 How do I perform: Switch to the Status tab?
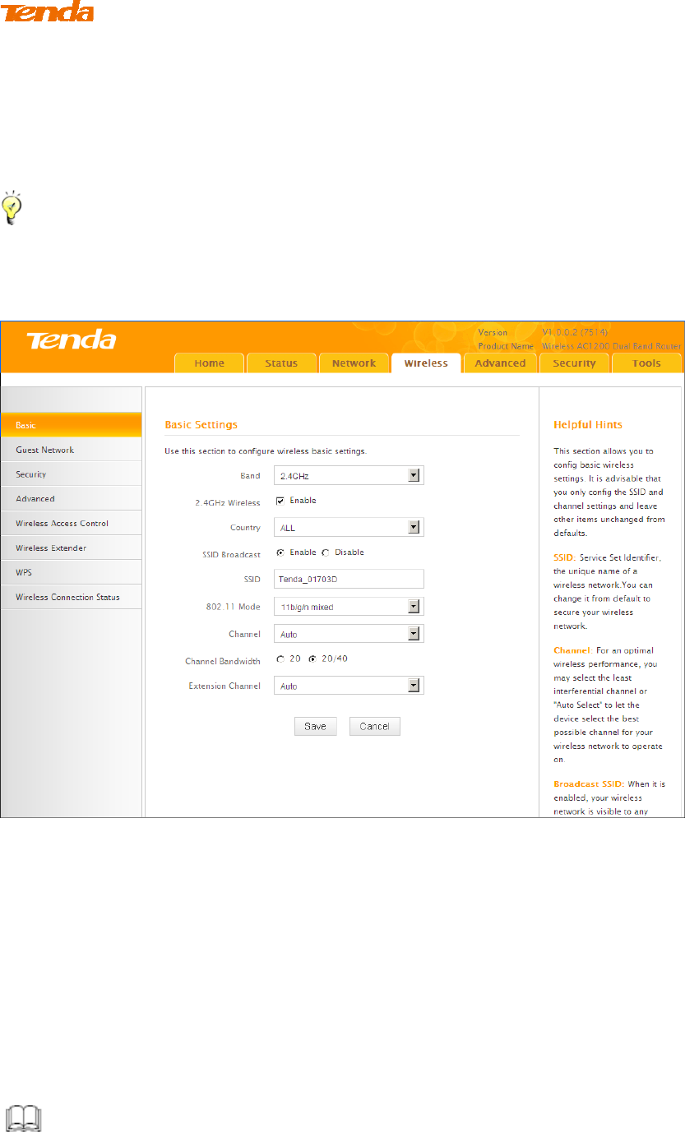click(281, 363)
